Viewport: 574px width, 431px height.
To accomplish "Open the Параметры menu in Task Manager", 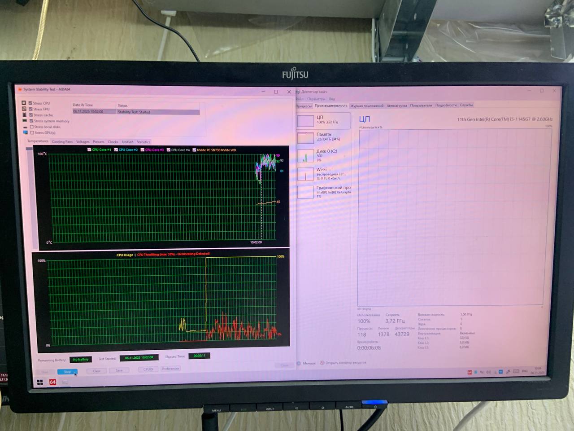I will 316,99.
